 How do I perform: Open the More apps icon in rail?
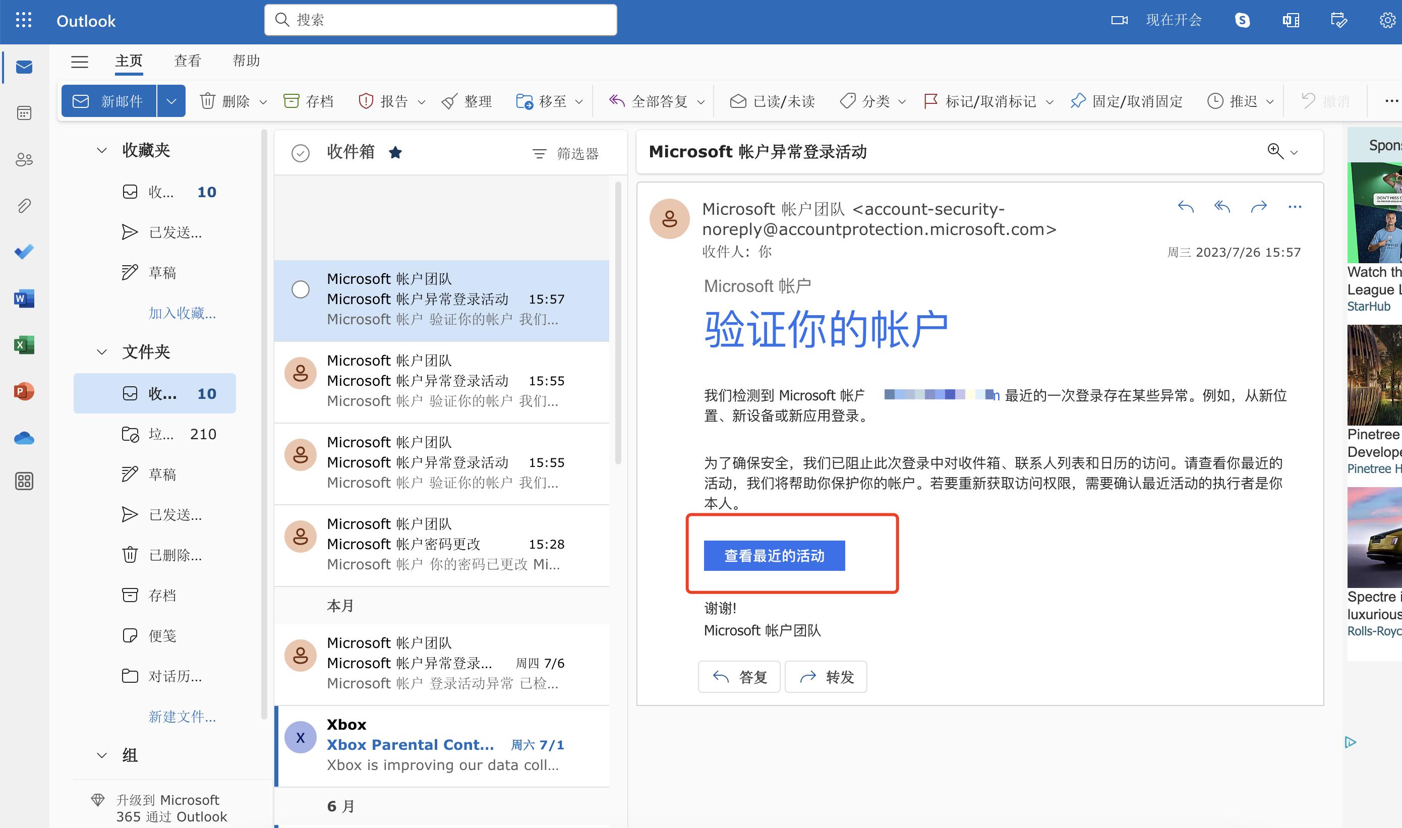pyautogui.click(x=24, y=481)
